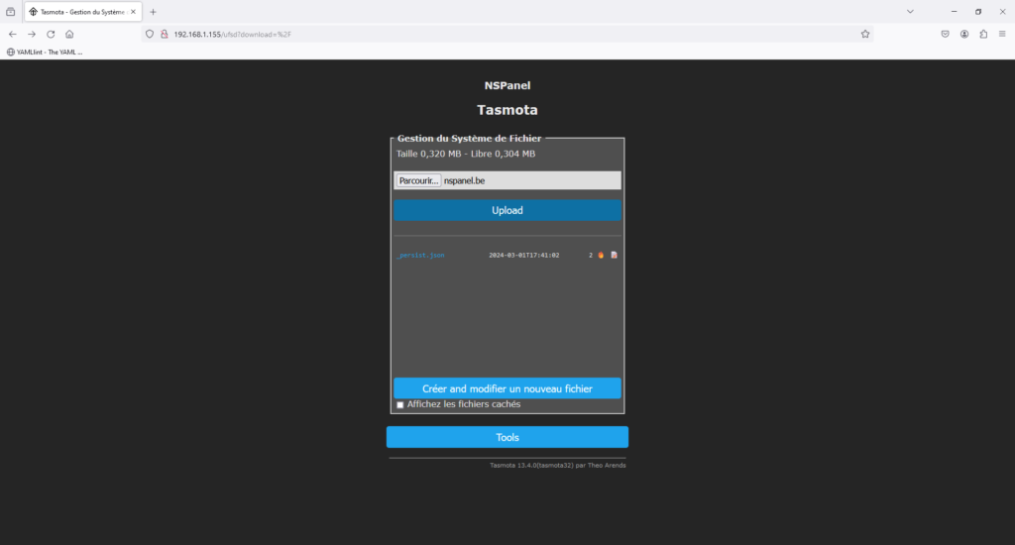The width and height of the screenshot is (1015, 545).
Task: Open the list all tabs dropdown arrow
Action: point(910,11)
